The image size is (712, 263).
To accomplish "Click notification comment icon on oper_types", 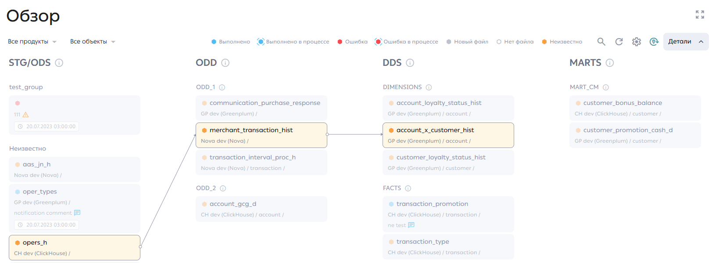I will coord(77,213).
